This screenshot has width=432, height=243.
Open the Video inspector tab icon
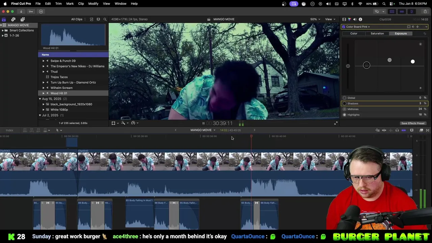tap(344, 20)
